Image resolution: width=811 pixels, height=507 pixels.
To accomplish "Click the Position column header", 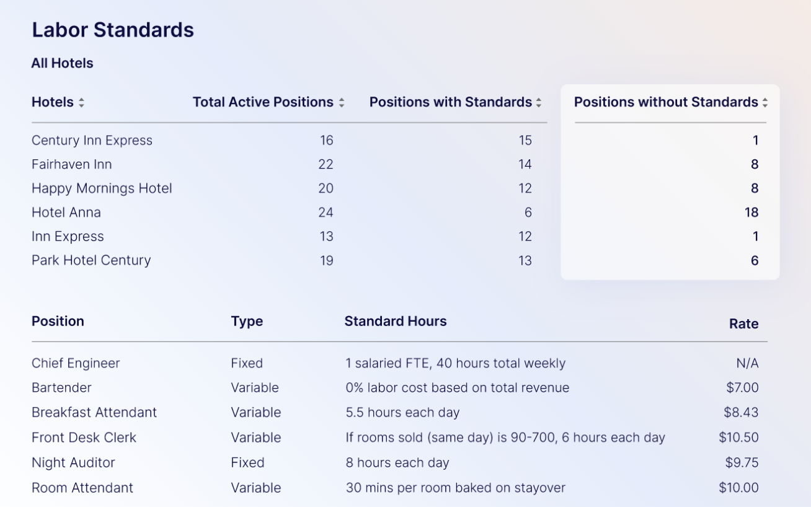I will (58, 321).
